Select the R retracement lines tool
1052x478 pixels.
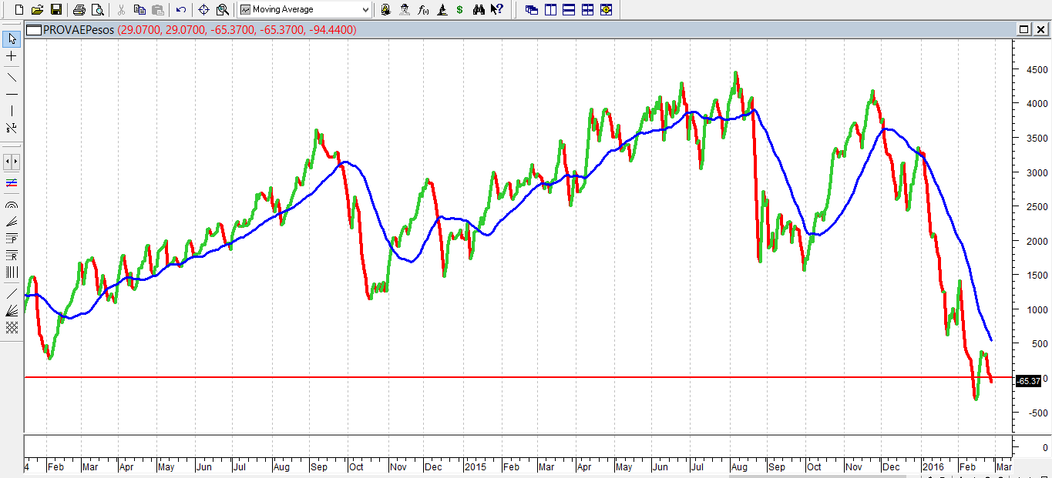point(12,256)
